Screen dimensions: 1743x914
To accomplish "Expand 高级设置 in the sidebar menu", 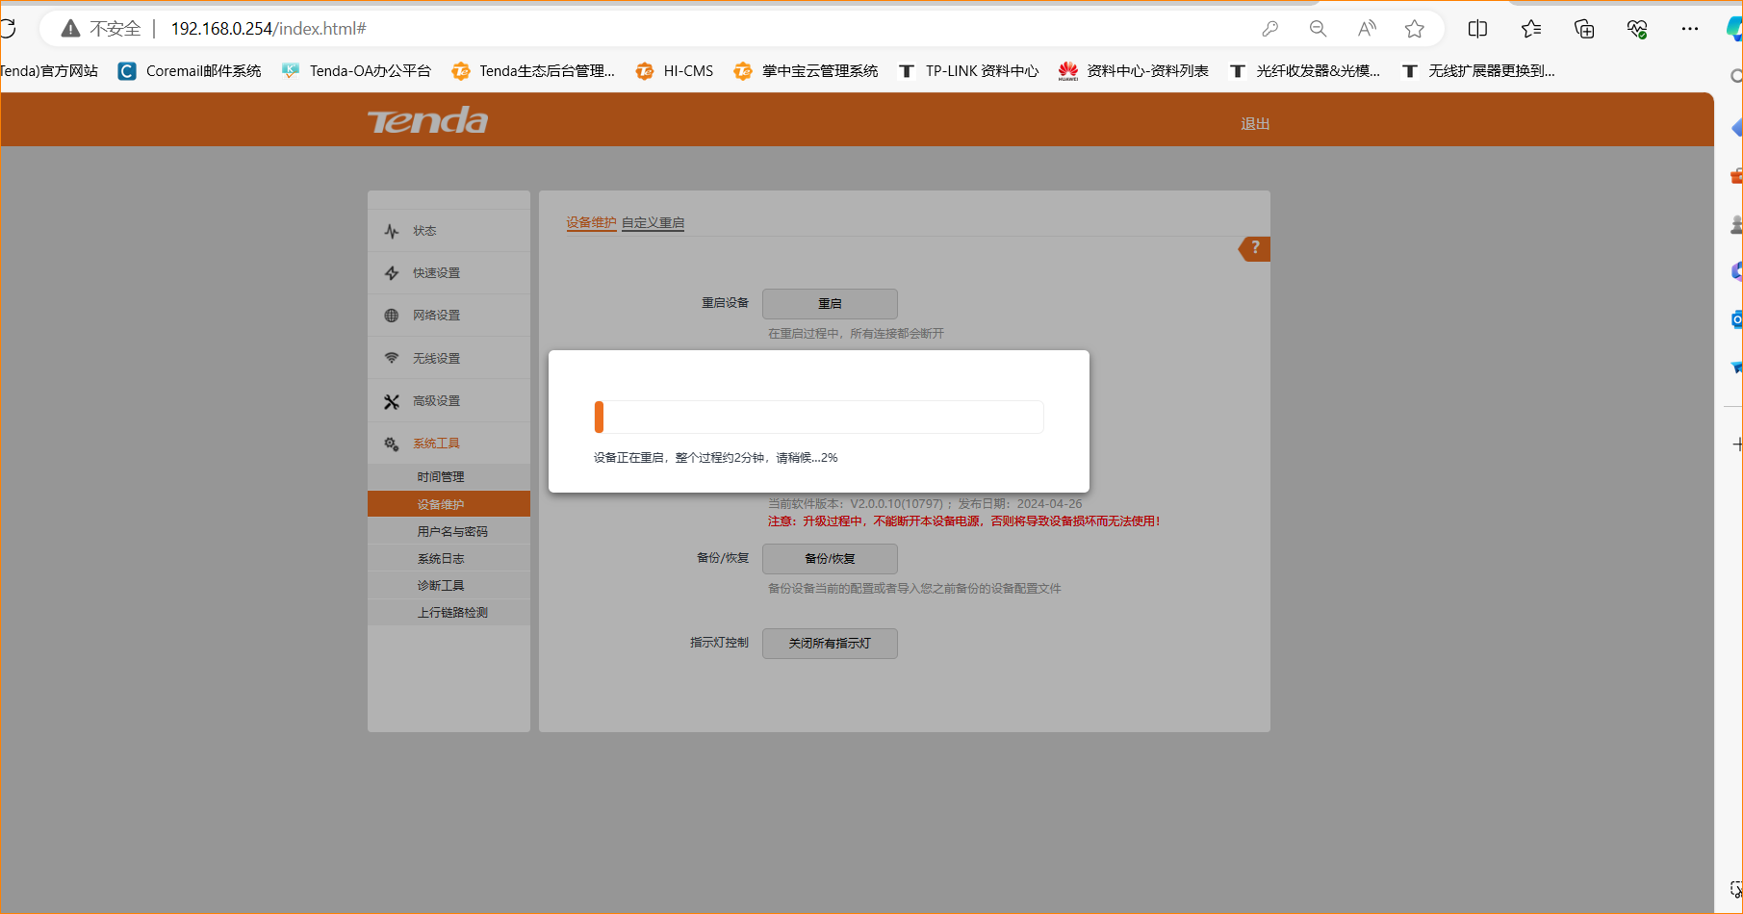I will (x=449, y=401).
